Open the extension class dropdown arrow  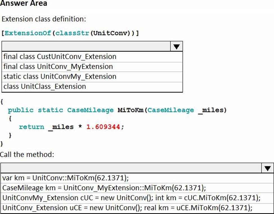[176, 46]
